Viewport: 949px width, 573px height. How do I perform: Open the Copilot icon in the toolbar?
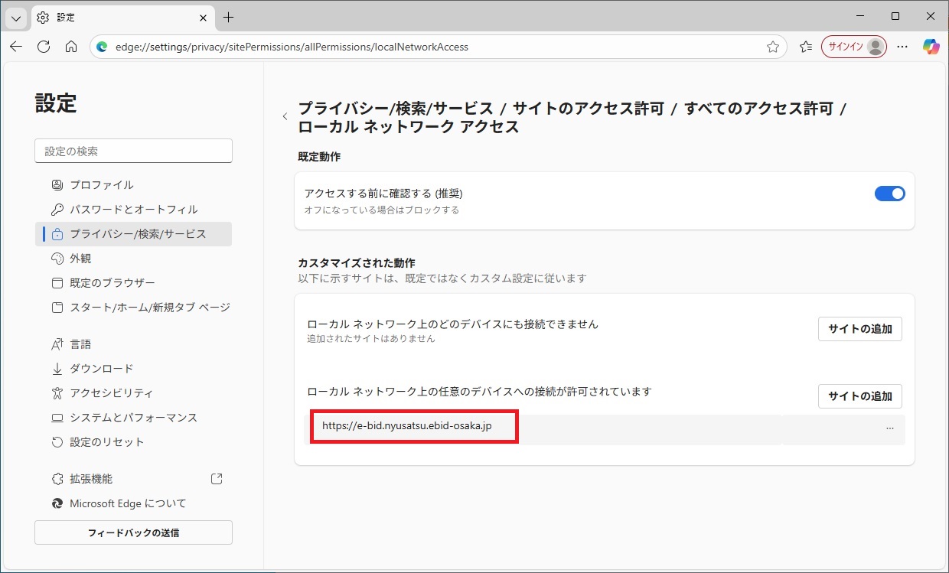(x=931, y=47)
